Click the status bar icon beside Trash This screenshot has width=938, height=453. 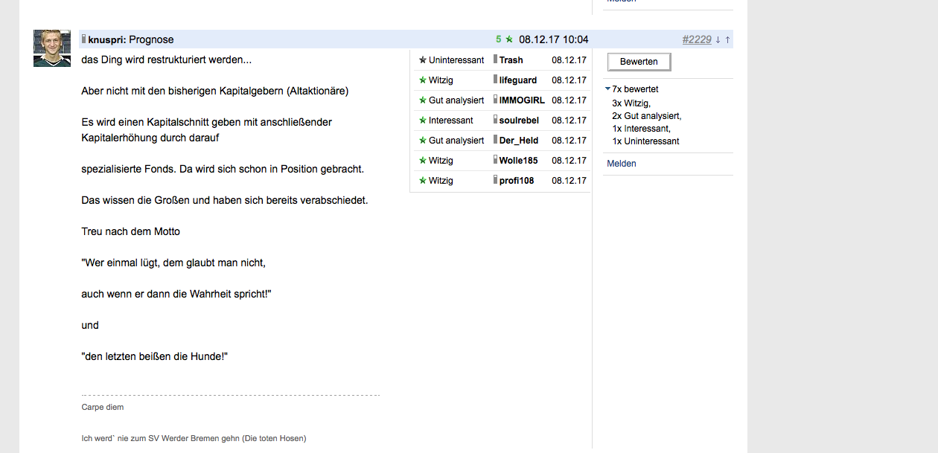[495, 60]
